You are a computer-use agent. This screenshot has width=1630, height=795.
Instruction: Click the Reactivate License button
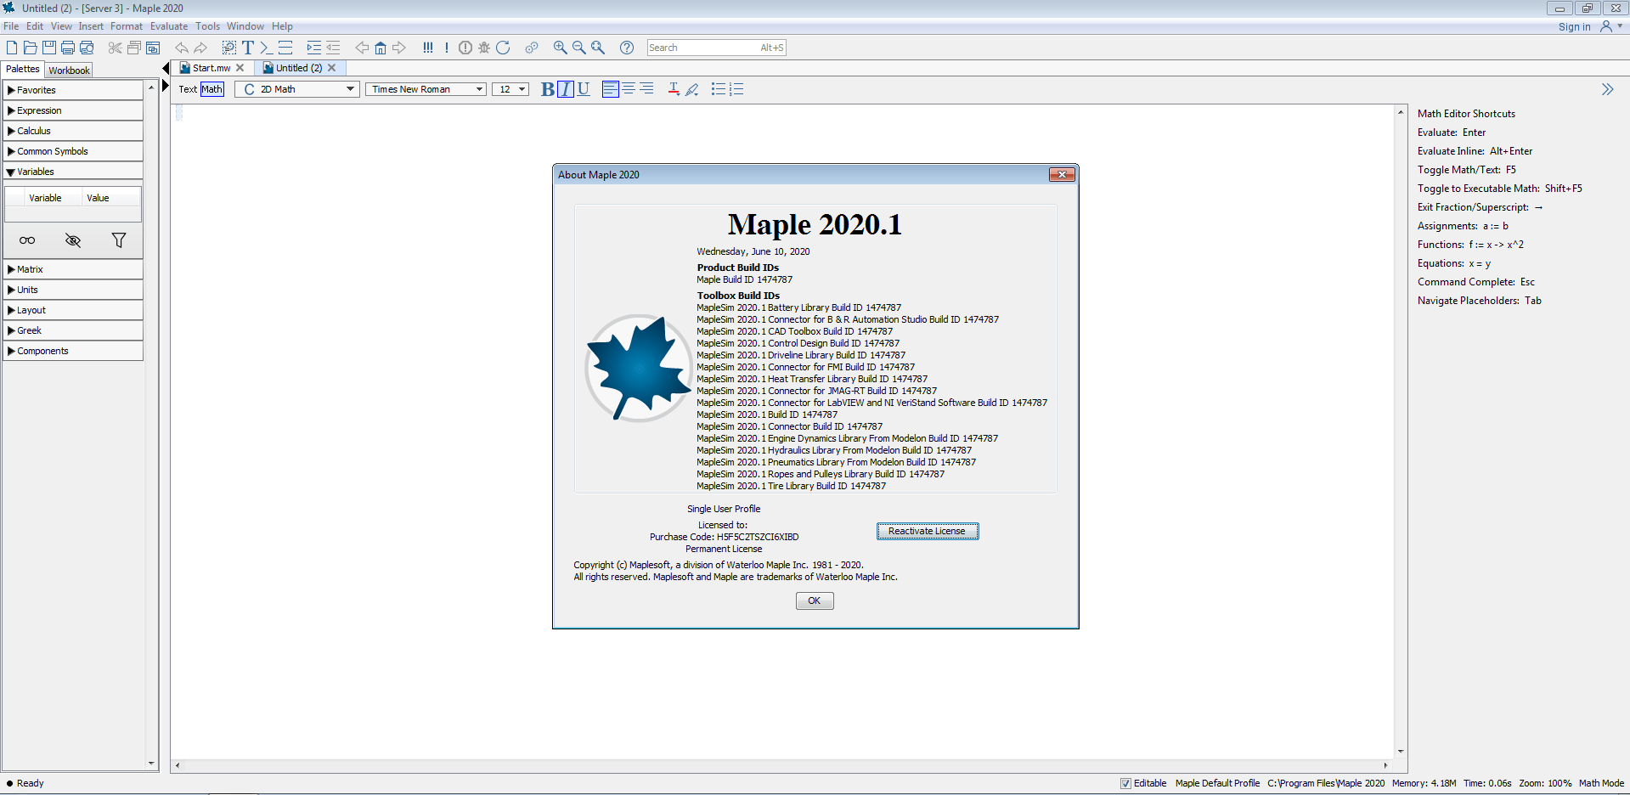(x=927, y=531)
